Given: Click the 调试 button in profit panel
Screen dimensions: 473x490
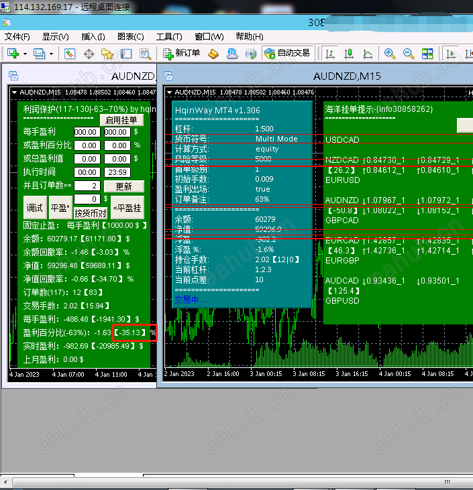Looking at the screenshot, I should (x=34, y=208).
